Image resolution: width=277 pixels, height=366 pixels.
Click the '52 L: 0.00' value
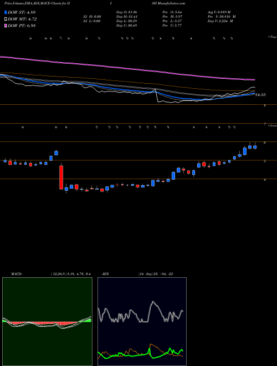(91, 21)
